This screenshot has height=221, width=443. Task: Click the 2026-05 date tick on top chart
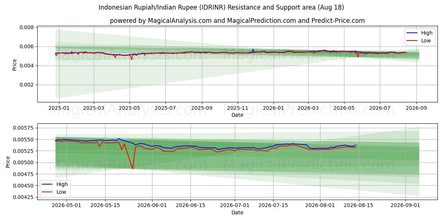tap(344, 108)
